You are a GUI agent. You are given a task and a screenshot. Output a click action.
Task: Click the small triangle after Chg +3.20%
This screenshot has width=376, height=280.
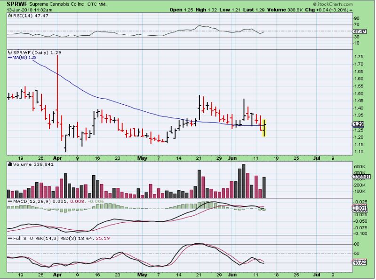351,10
